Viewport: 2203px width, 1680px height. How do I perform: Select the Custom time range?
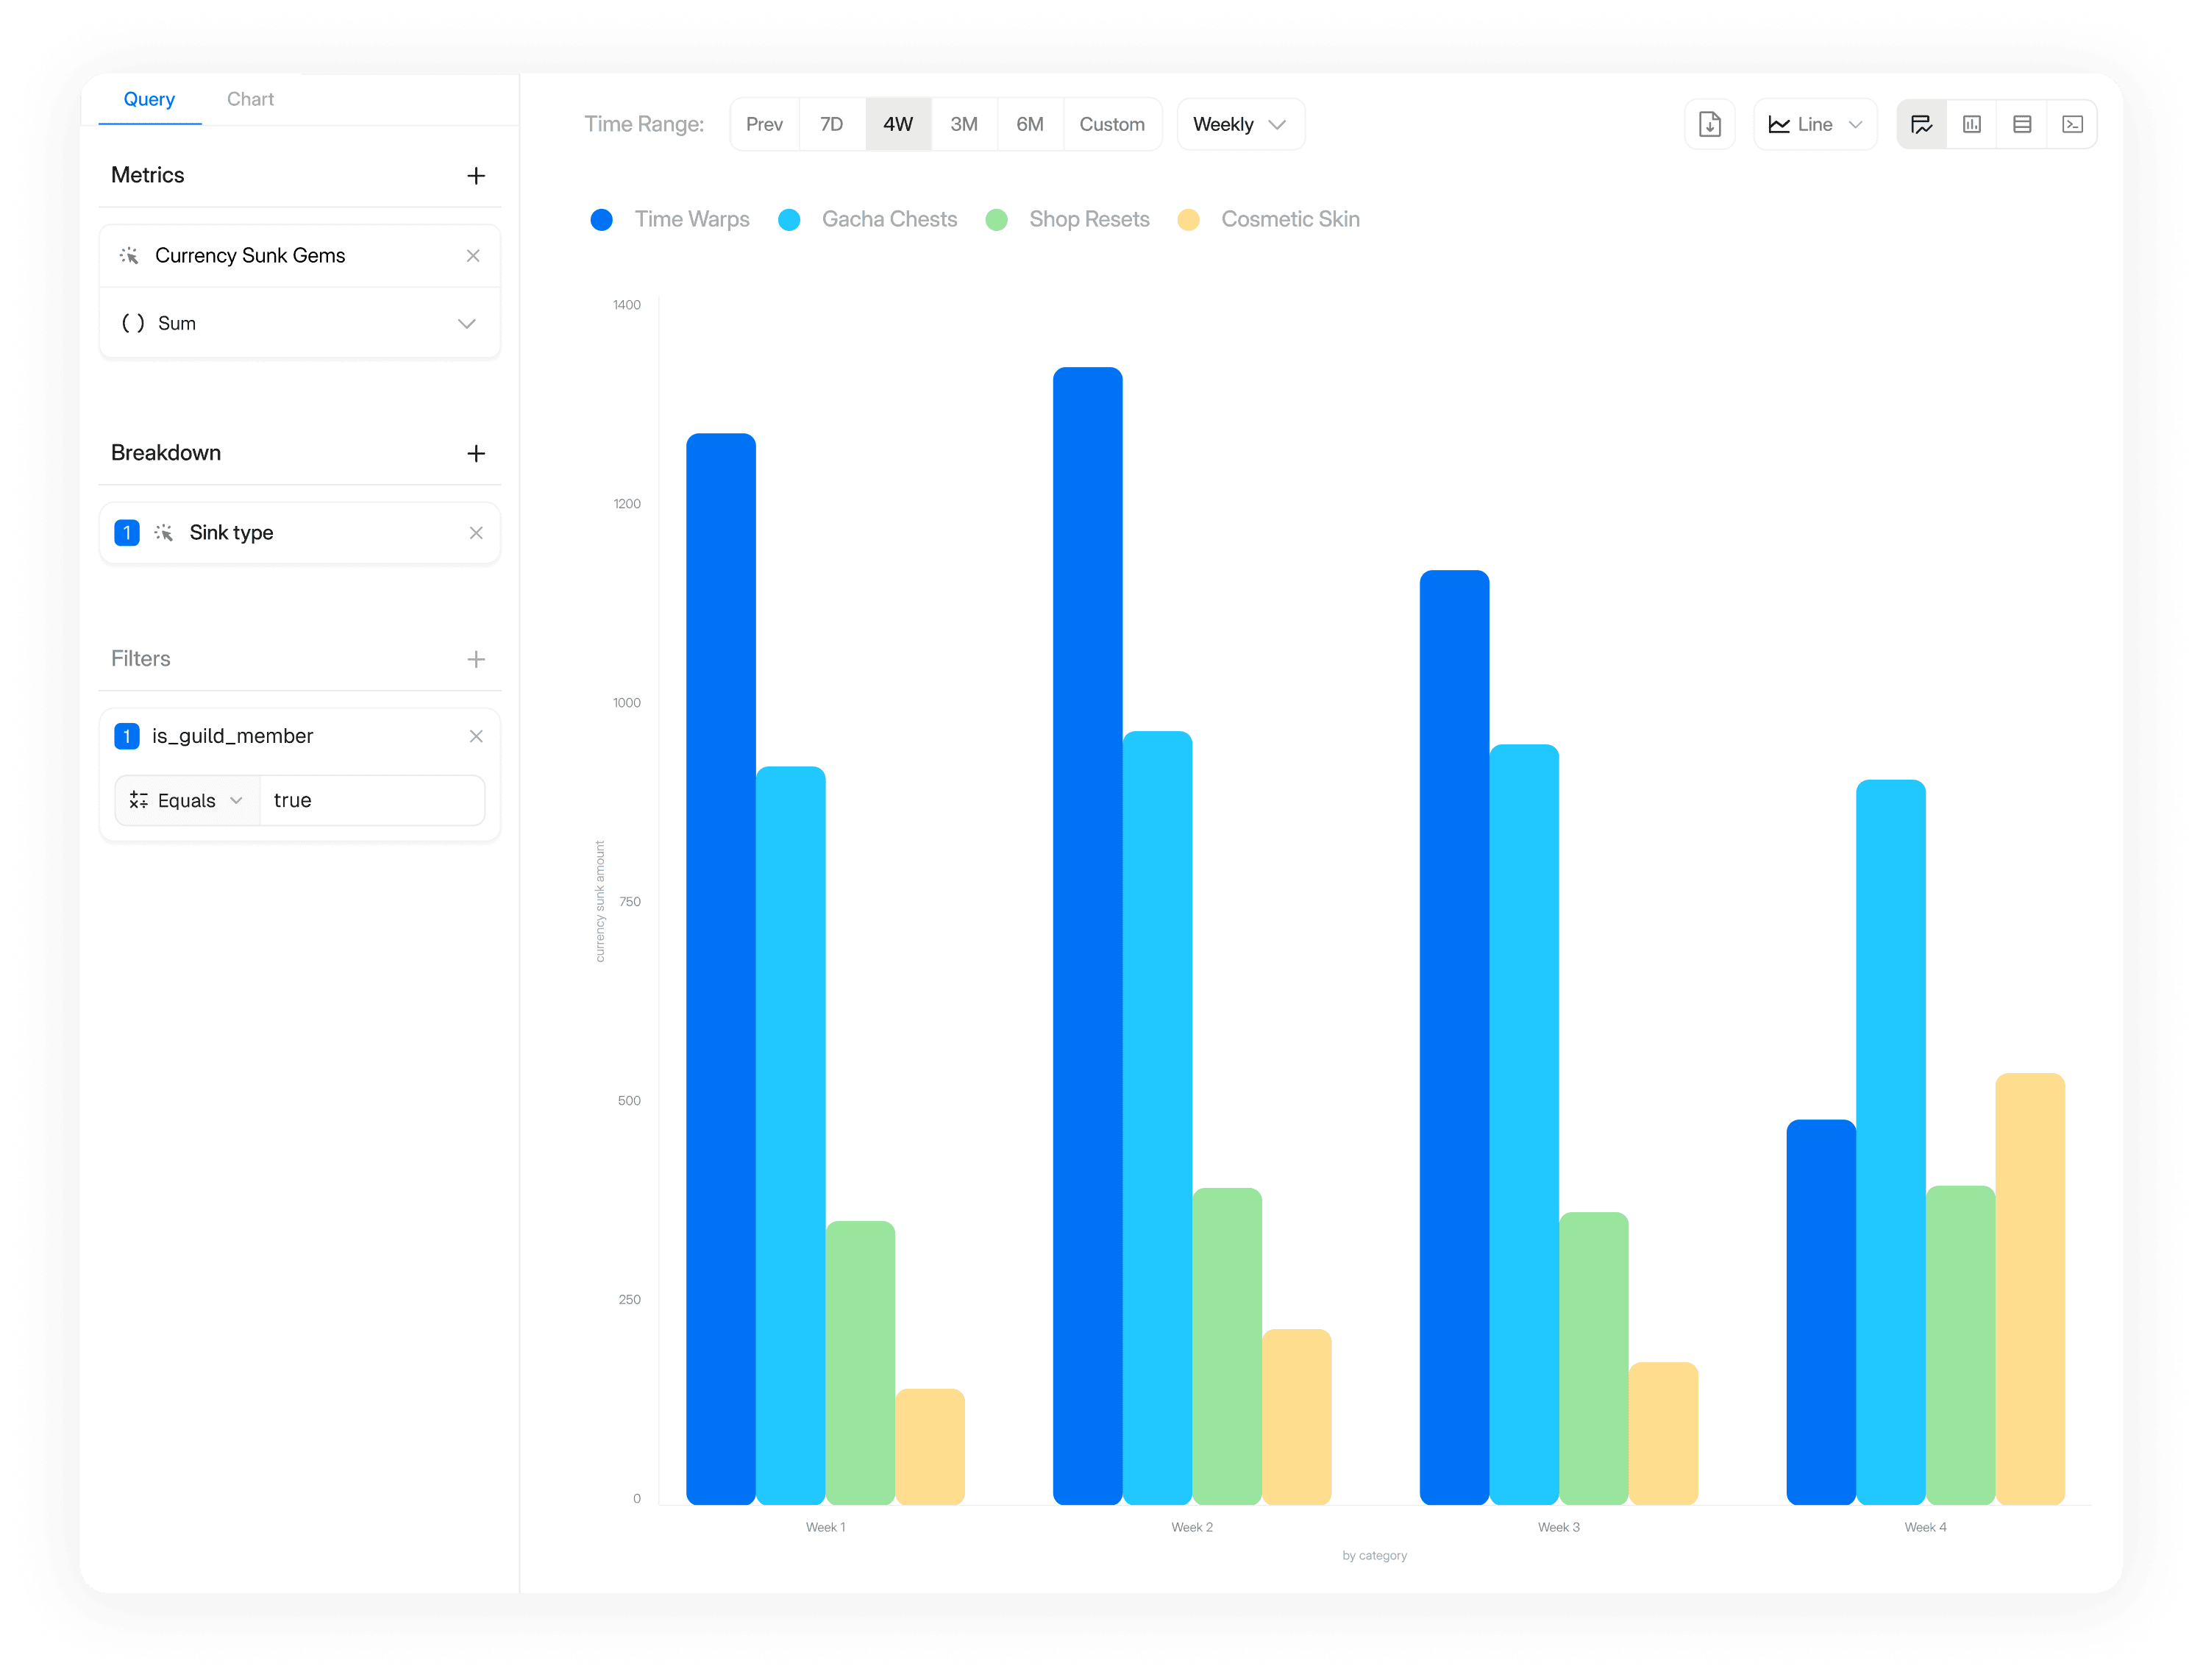[x=1111, y=124]
